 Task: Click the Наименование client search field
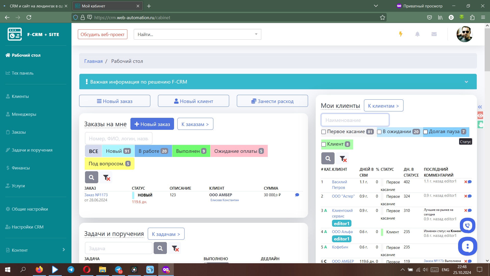click(355, 120)
